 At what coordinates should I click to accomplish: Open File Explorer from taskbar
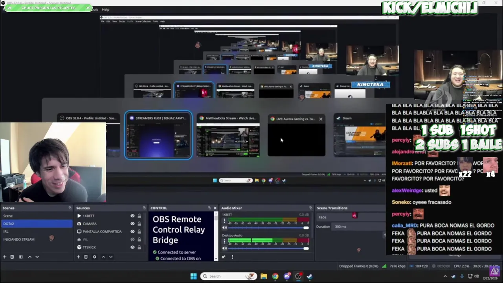click(x=264, y=276)
